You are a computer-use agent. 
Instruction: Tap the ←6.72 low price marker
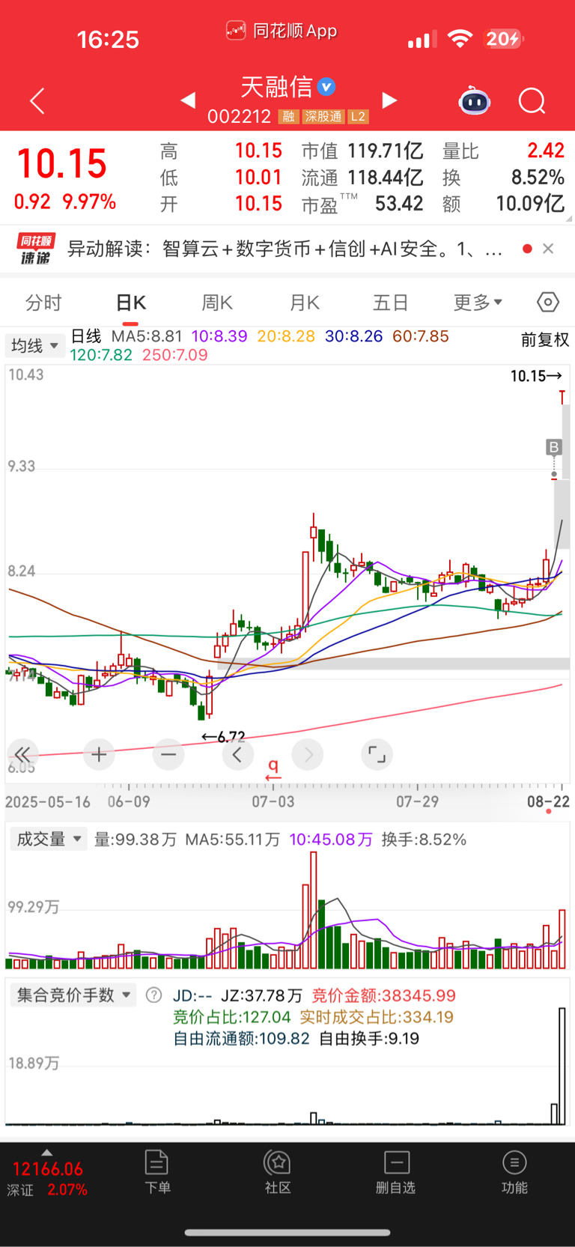[223, 737]
